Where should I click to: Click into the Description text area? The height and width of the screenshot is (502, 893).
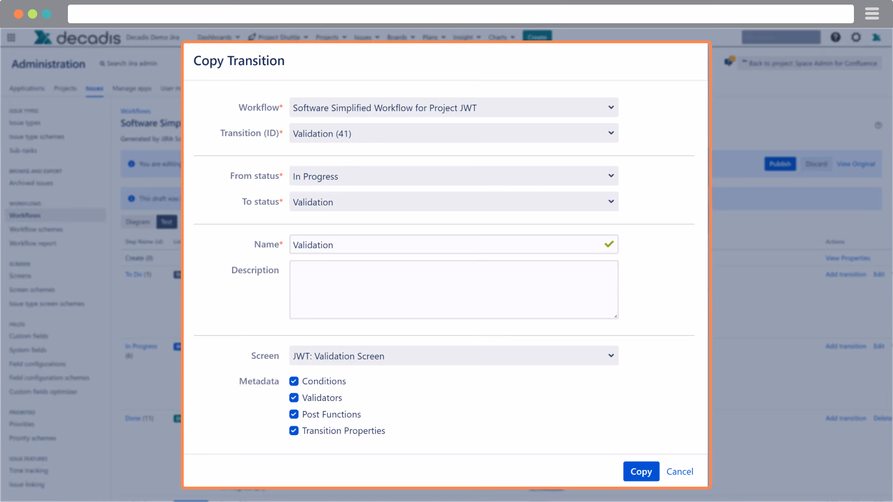453,290
